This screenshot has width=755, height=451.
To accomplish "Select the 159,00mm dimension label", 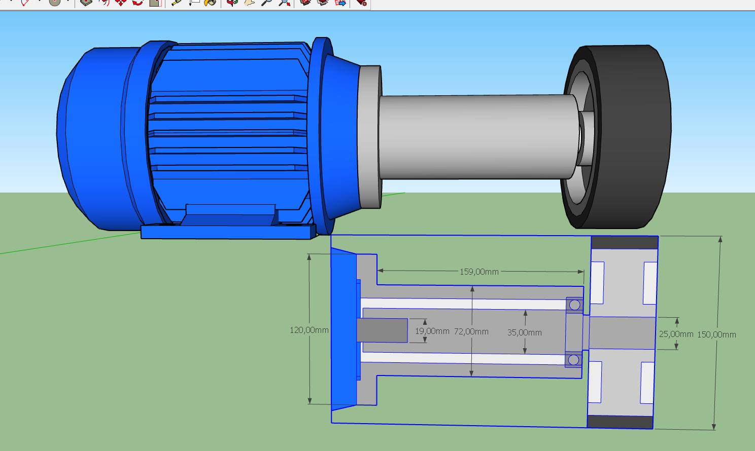I will click(479, 272).
